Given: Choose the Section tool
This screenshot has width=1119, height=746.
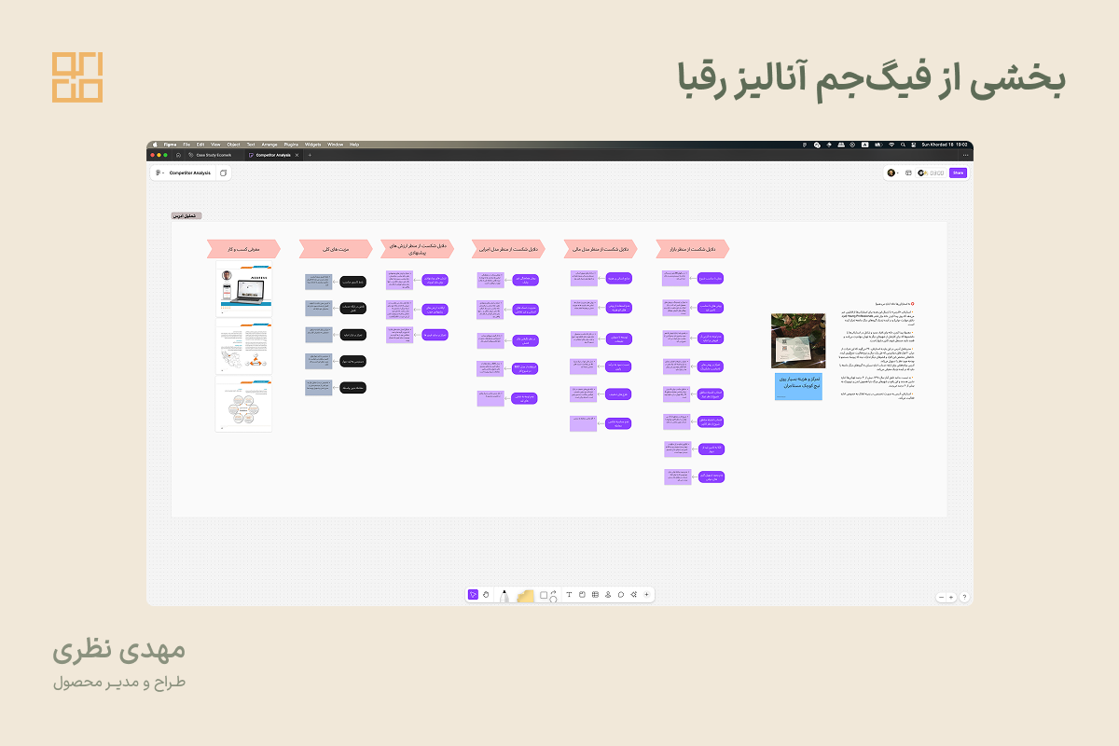Looking at the screenshot, I should pos(582,594).
